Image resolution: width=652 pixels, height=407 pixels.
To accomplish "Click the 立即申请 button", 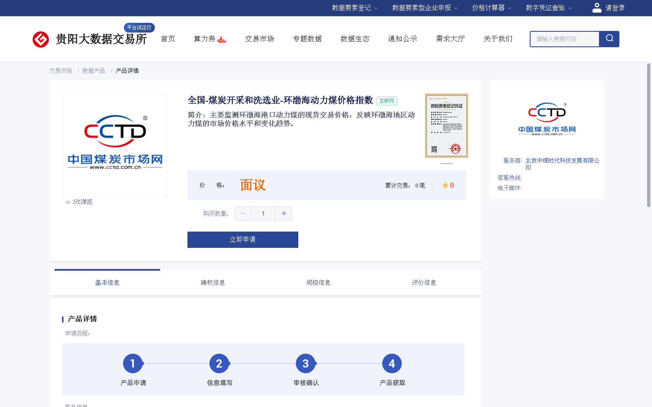I will [243, 240].
